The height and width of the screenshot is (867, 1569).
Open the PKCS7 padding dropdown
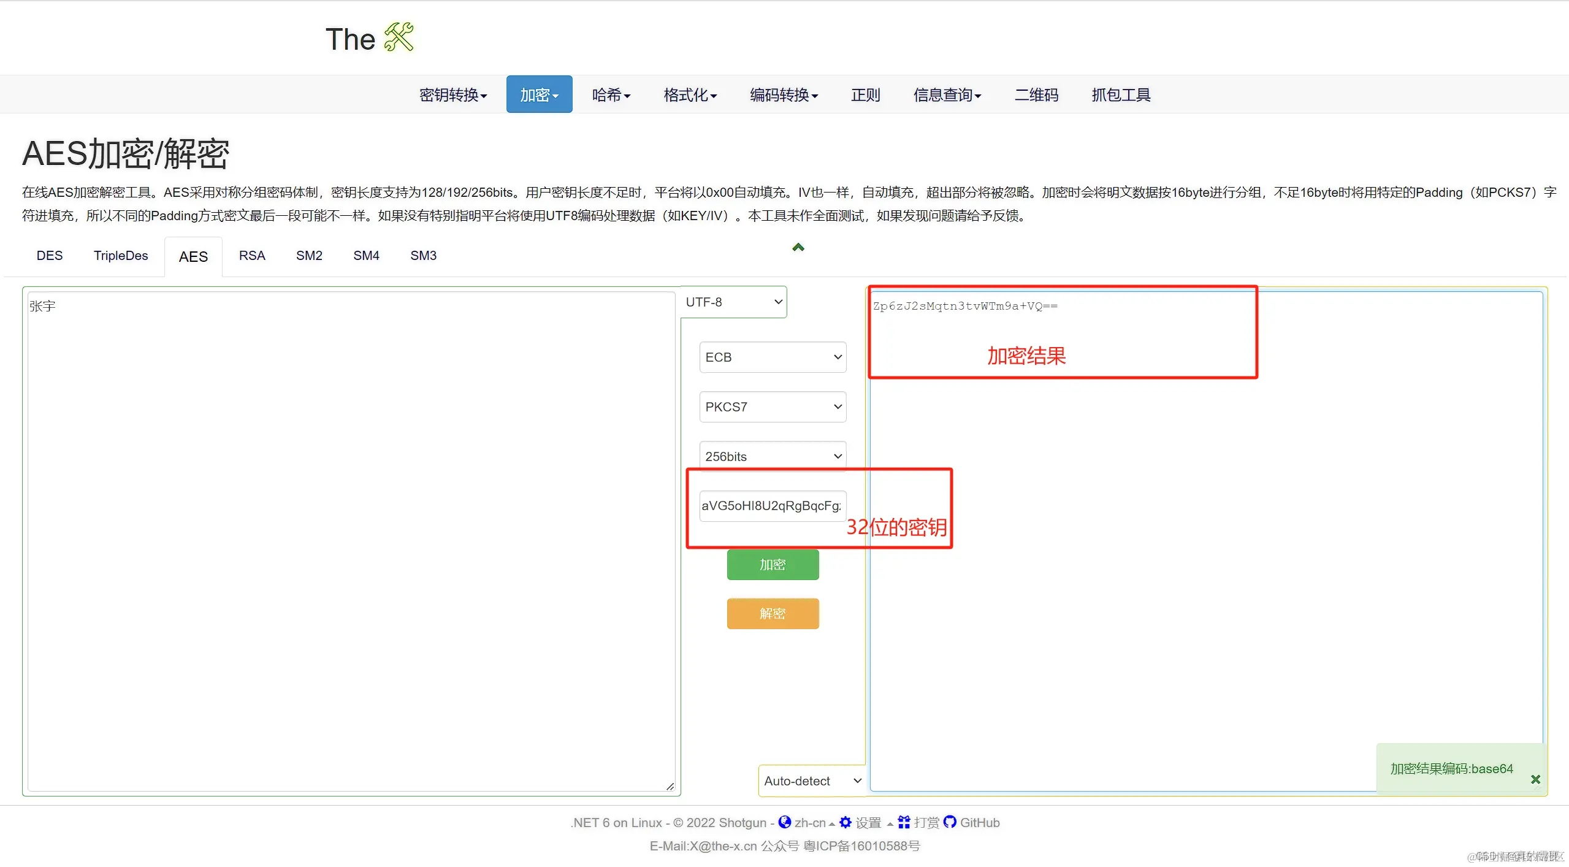coord(772,407)
